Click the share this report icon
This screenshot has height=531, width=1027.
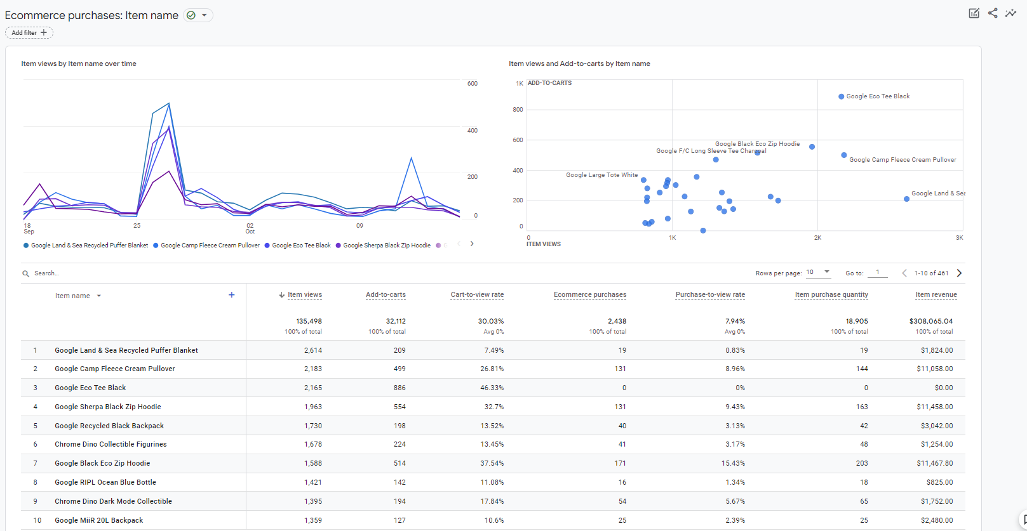coord(993,13)
